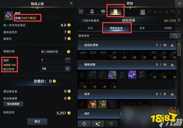This screenshot has height=128, width=183.
Task: Favorite the 伐木 category star
Action: tap(81, 94)
